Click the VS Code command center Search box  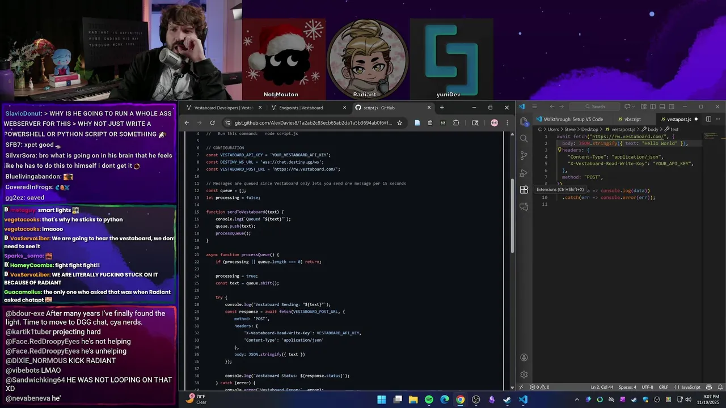coord(594,107)
